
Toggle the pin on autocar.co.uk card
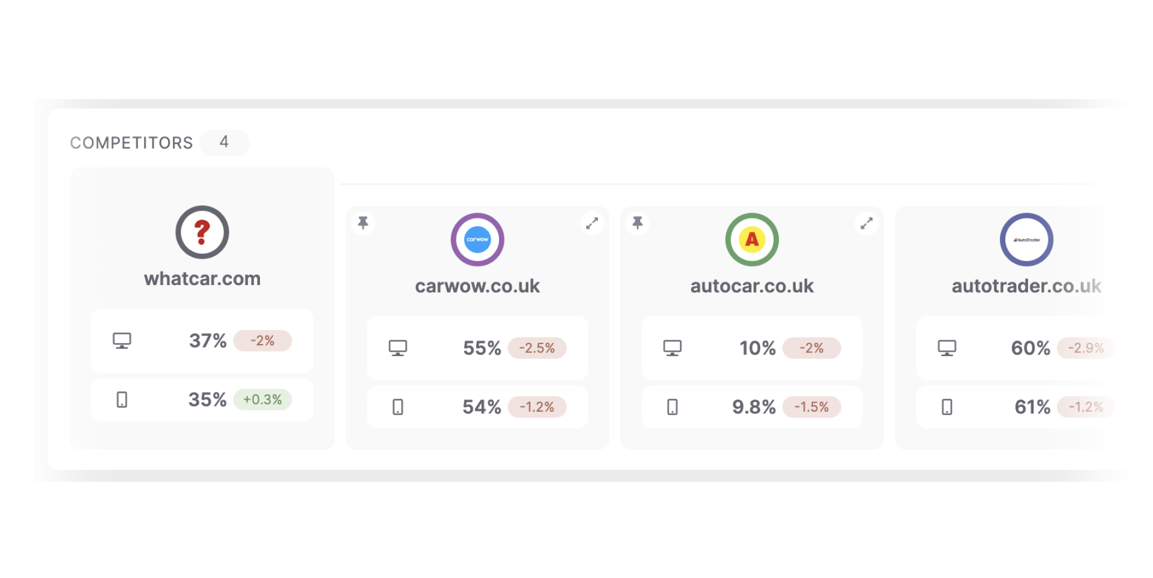(x=638, y=223)
